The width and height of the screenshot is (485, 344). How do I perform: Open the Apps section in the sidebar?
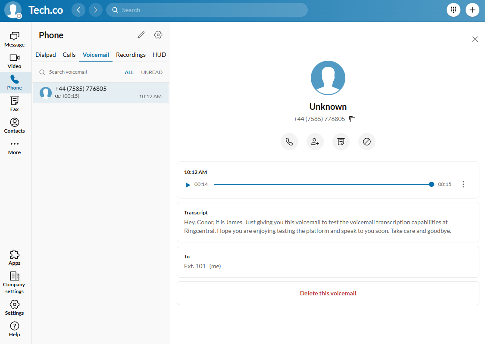pos(14,257)
